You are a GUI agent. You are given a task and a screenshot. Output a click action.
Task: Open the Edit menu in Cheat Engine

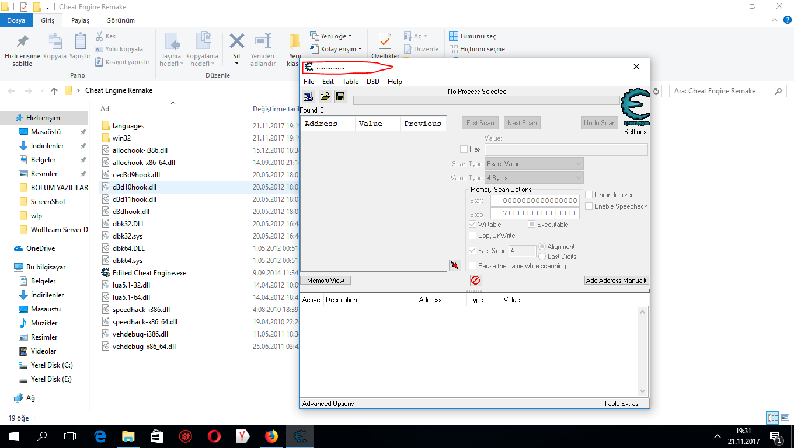click(328, 82)
